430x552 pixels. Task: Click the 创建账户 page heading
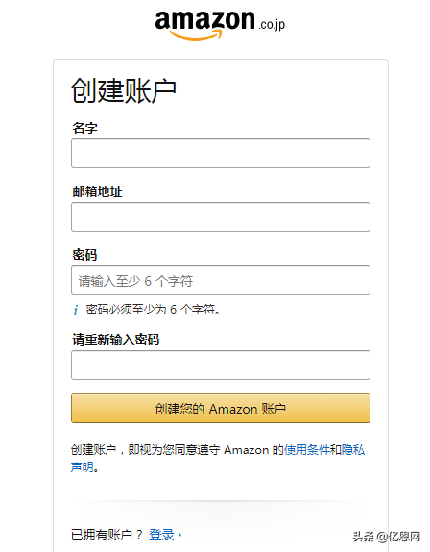124,90
